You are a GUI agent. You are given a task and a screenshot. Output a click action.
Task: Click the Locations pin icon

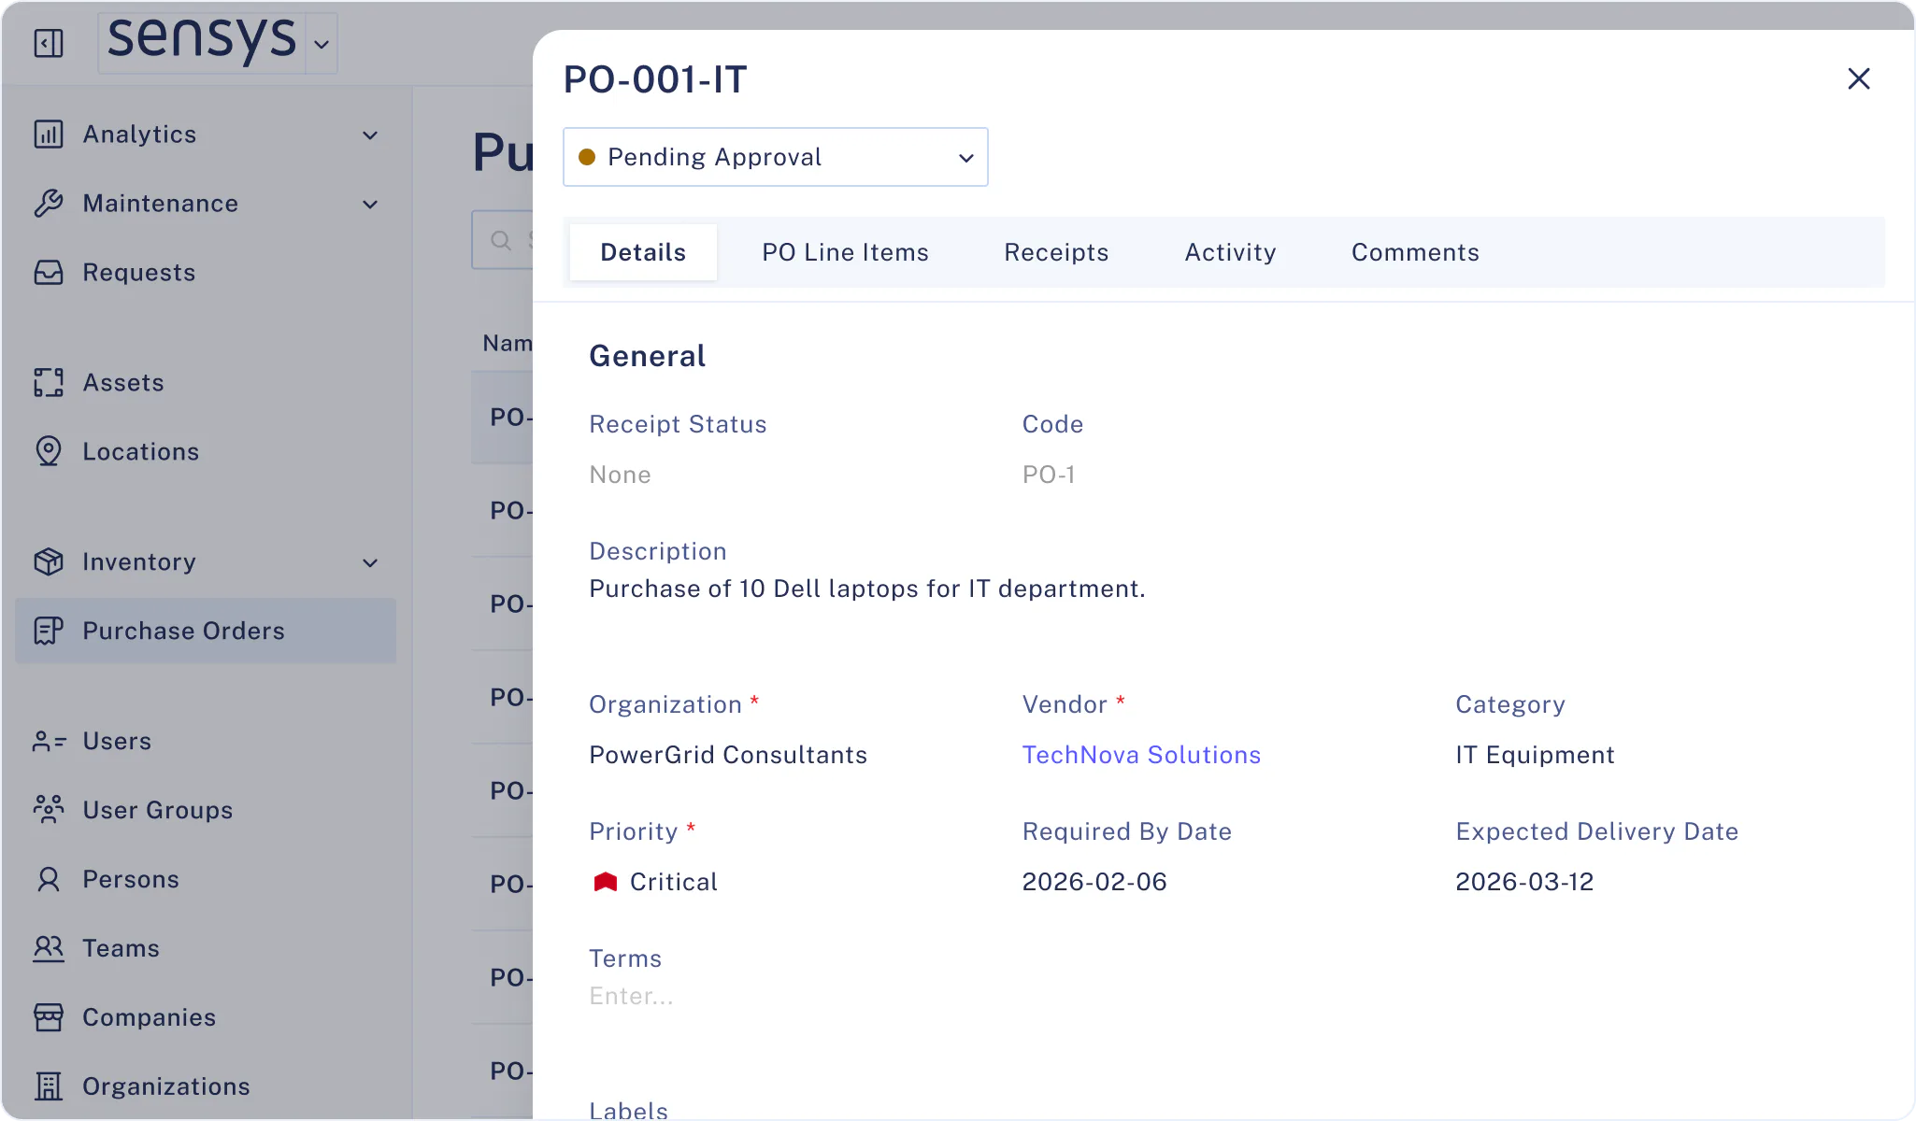tap(49, 452)
